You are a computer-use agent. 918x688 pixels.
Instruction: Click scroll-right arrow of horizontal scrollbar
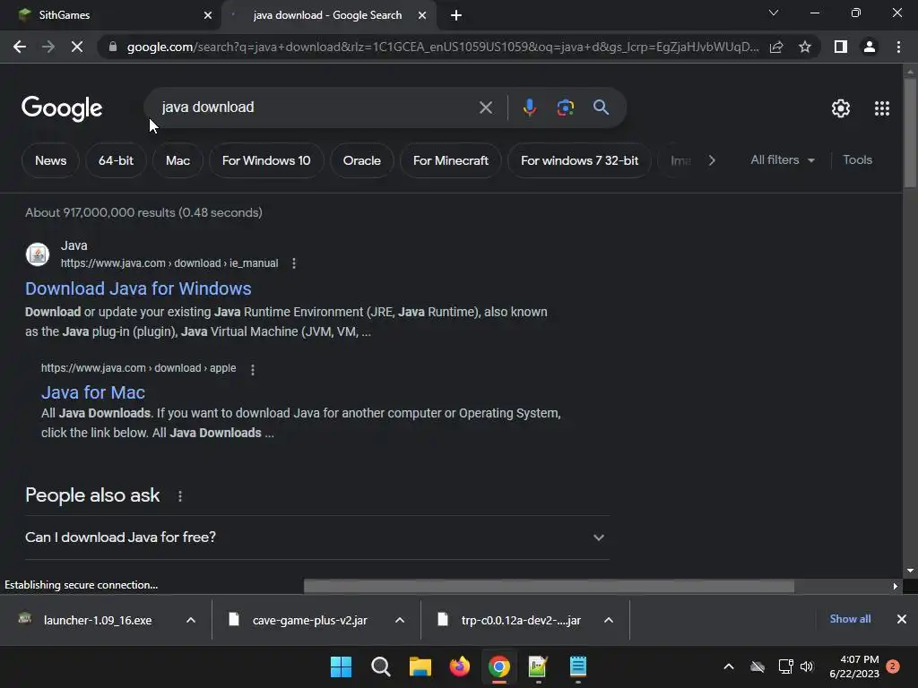tap(895, 586)
